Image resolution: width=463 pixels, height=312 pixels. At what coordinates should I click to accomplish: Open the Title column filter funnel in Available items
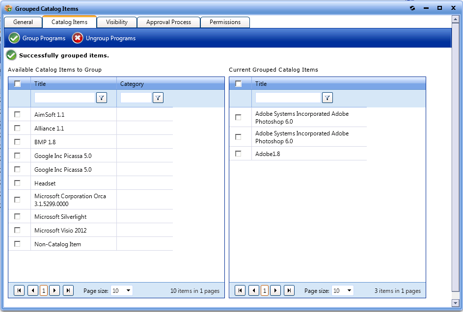101,98
